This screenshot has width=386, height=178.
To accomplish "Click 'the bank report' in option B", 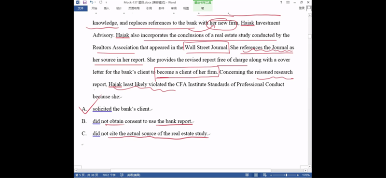I will pyautogui.click(x=175, y=121).
